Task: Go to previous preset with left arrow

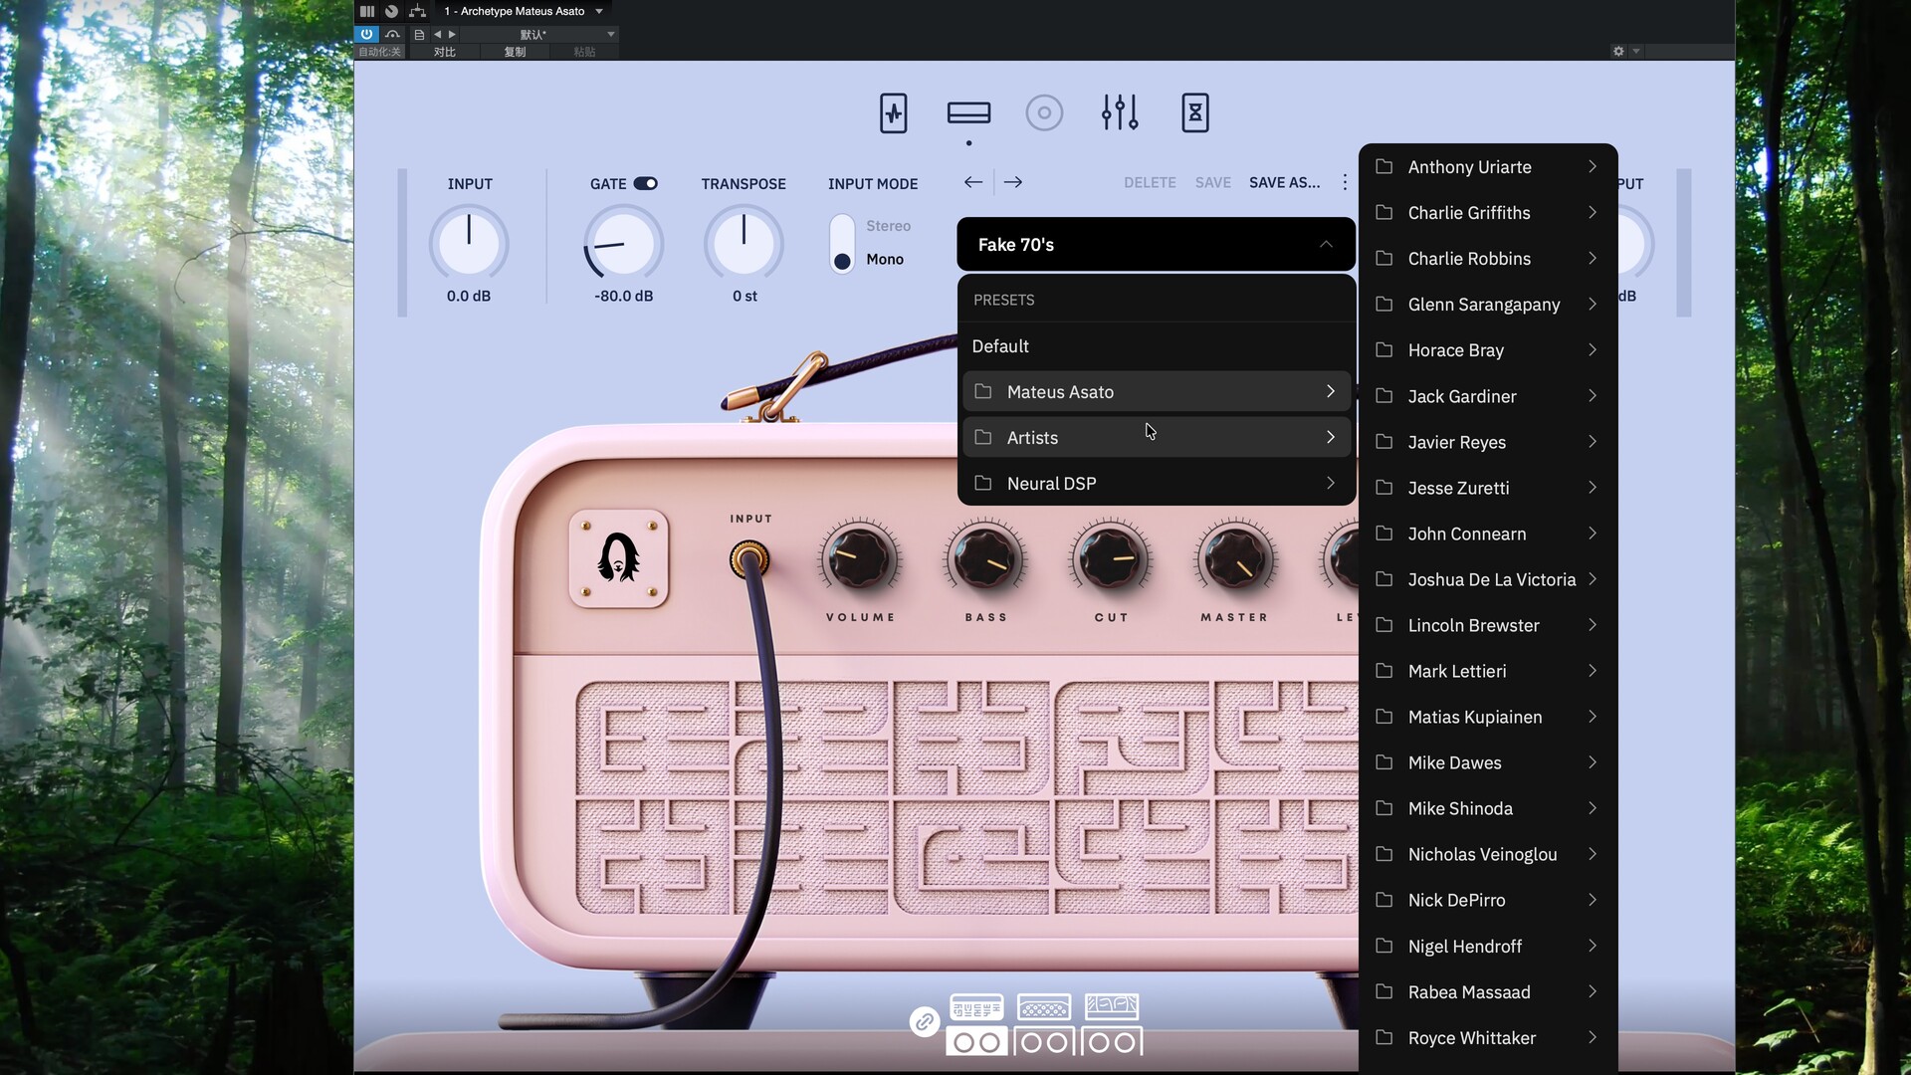Action: point(973,182)
